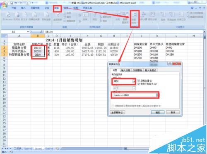Open the 出错警告 tab in validation dialog
Image resolution: width=207 pixels, height=154 pixels.
tap(137, 70)
